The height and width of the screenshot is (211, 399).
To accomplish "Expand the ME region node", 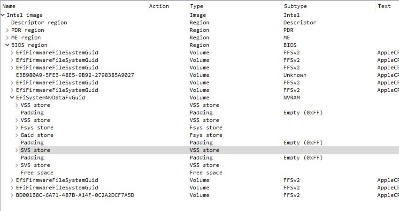I will point(8,38).
